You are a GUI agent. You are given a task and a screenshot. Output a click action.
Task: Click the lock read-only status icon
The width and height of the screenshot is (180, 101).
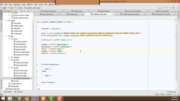175,94
